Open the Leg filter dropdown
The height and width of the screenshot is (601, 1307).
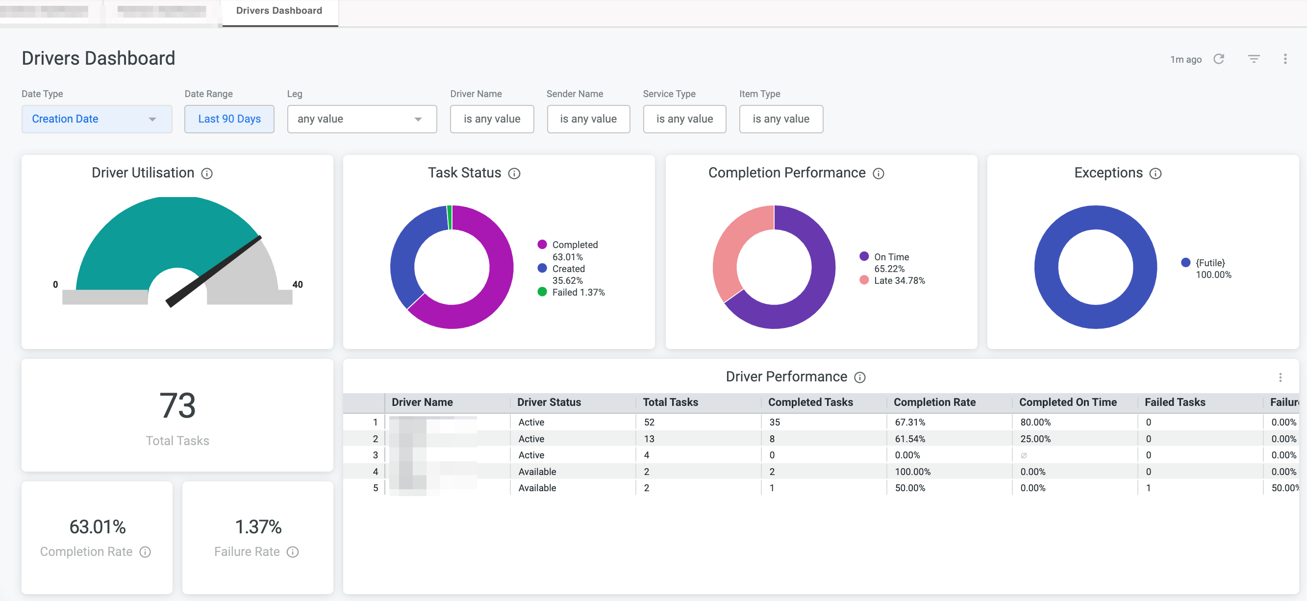[362, 119]
